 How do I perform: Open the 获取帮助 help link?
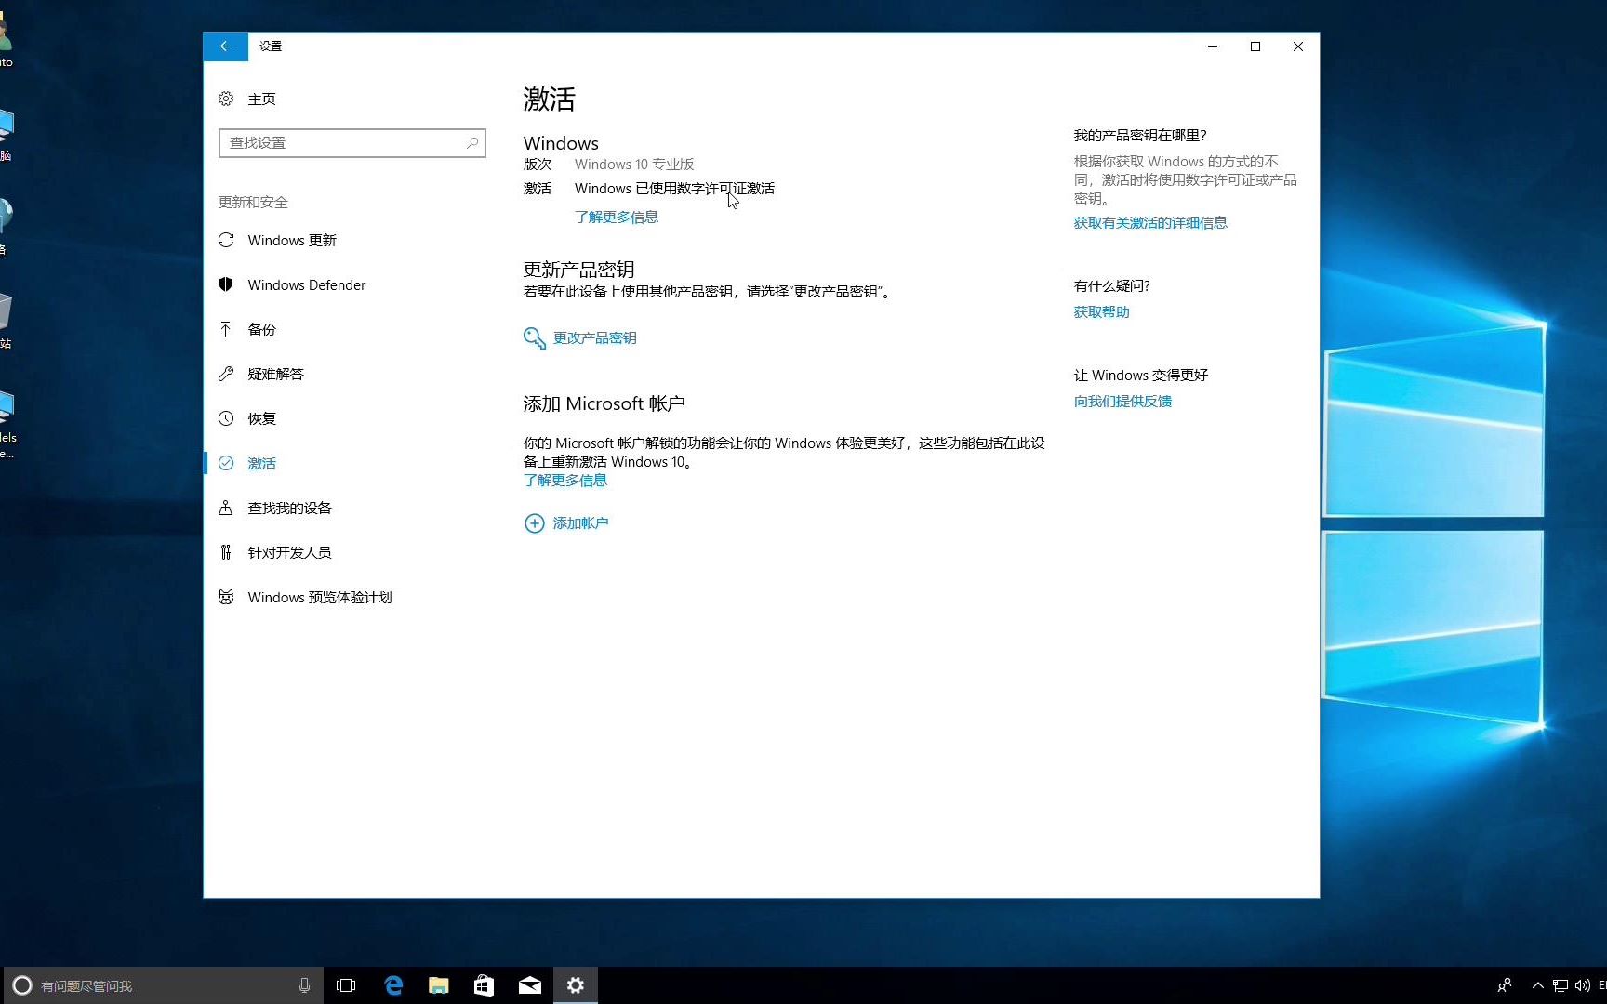pyautogui.click(x=1101, y=311)
